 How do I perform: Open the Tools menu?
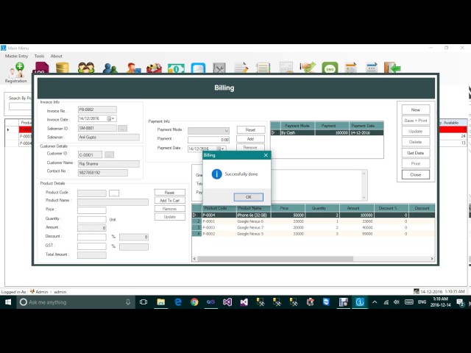pos(39,56)
